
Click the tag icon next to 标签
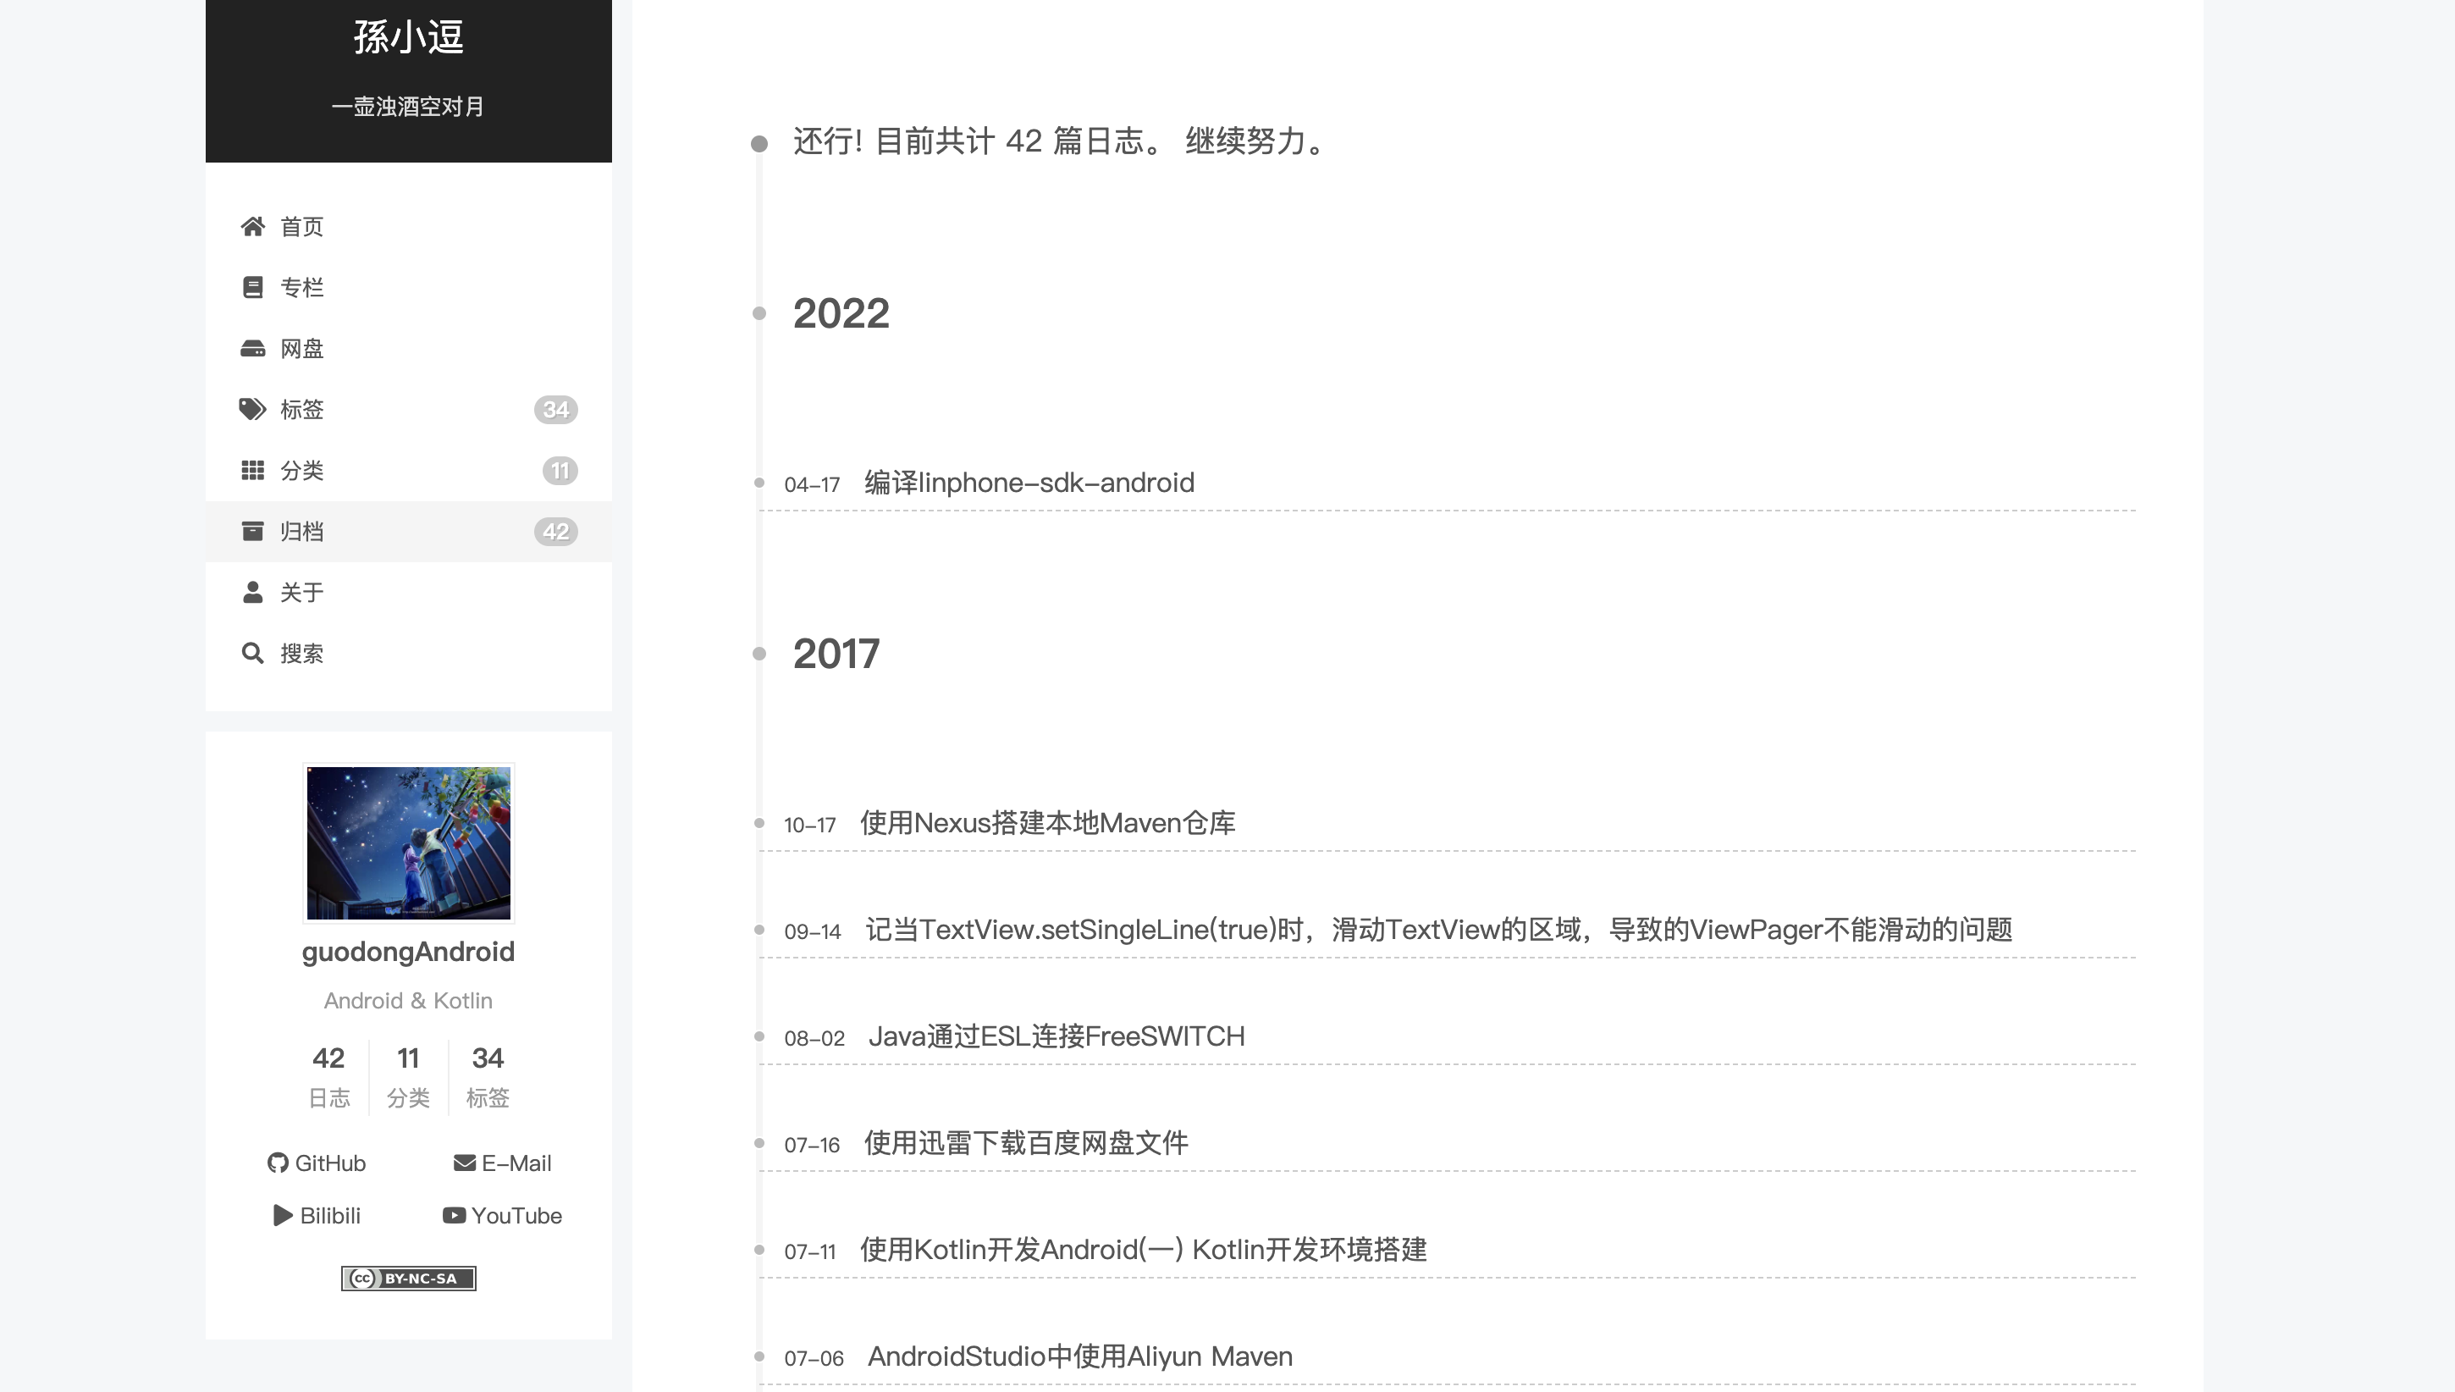(x=253, y=409)
